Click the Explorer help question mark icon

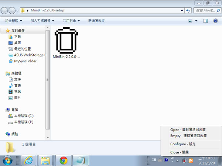[215, 21]
